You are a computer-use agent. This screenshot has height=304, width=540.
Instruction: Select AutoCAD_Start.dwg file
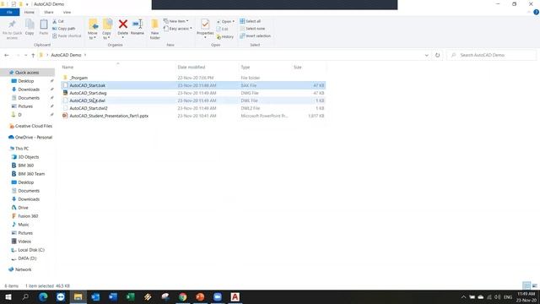coord(193,93)
